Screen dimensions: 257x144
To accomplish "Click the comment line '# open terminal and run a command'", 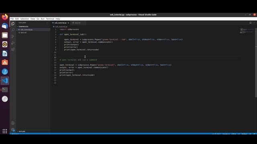I will tap(78, 60).
